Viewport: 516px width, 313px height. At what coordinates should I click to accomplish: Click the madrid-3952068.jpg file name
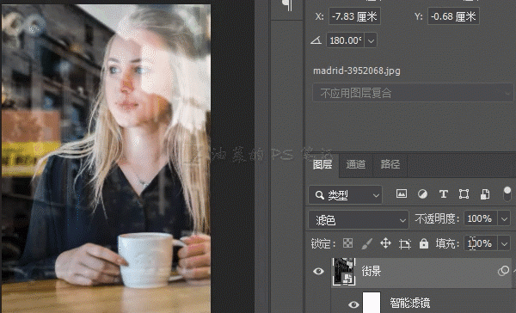pyautogui.click(x=357, y=71)
